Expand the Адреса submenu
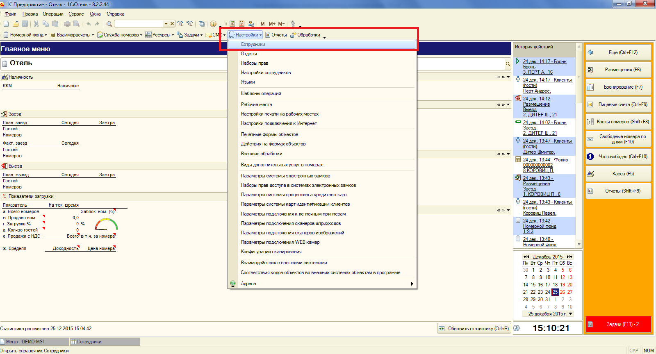This screenshot has height=354, width=656. pyautogui.click(x=322, y=284)
